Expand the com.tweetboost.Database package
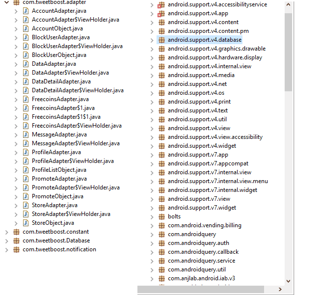320x295 pixels. tap(6, 241)
